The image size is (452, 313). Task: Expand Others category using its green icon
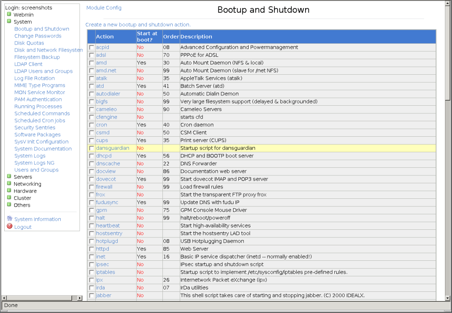click(x=9, y=204)
